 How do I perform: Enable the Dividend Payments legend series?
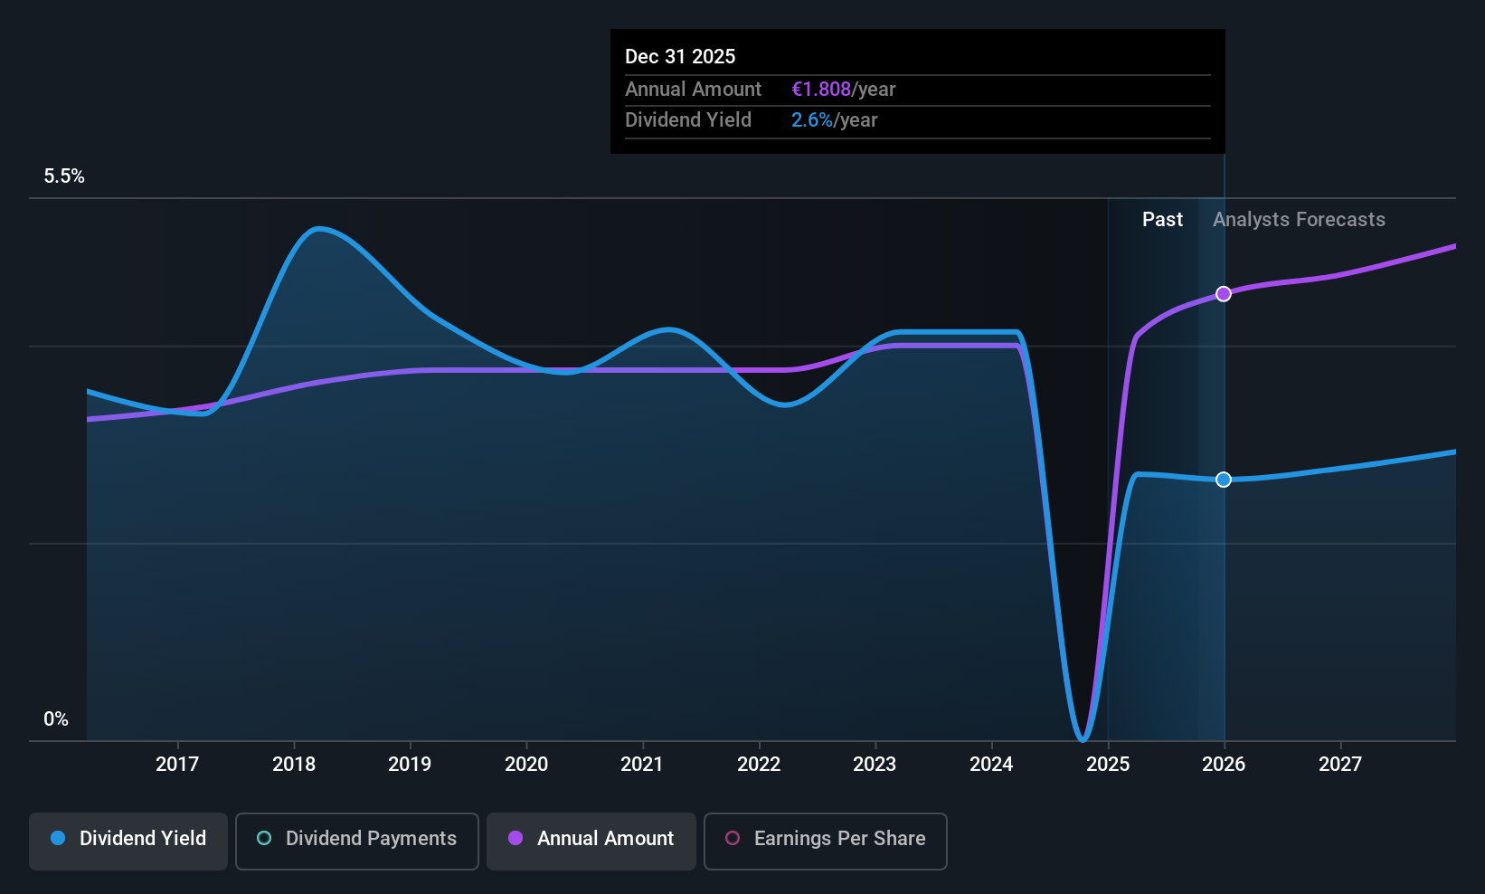click(x=357, y=840)
